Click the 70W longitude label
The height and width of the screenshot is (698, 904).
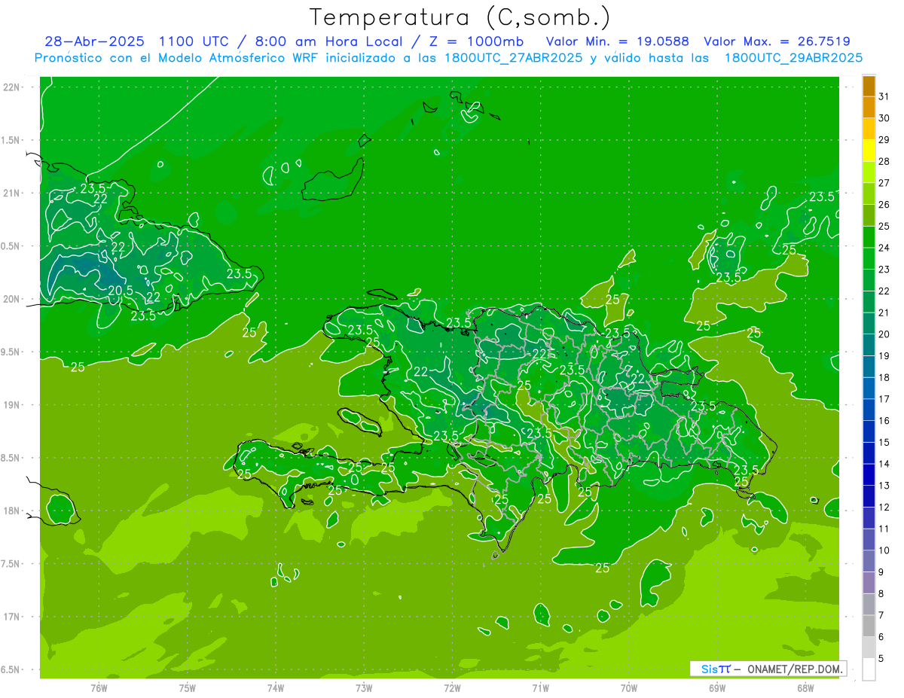tap(629, 688)
